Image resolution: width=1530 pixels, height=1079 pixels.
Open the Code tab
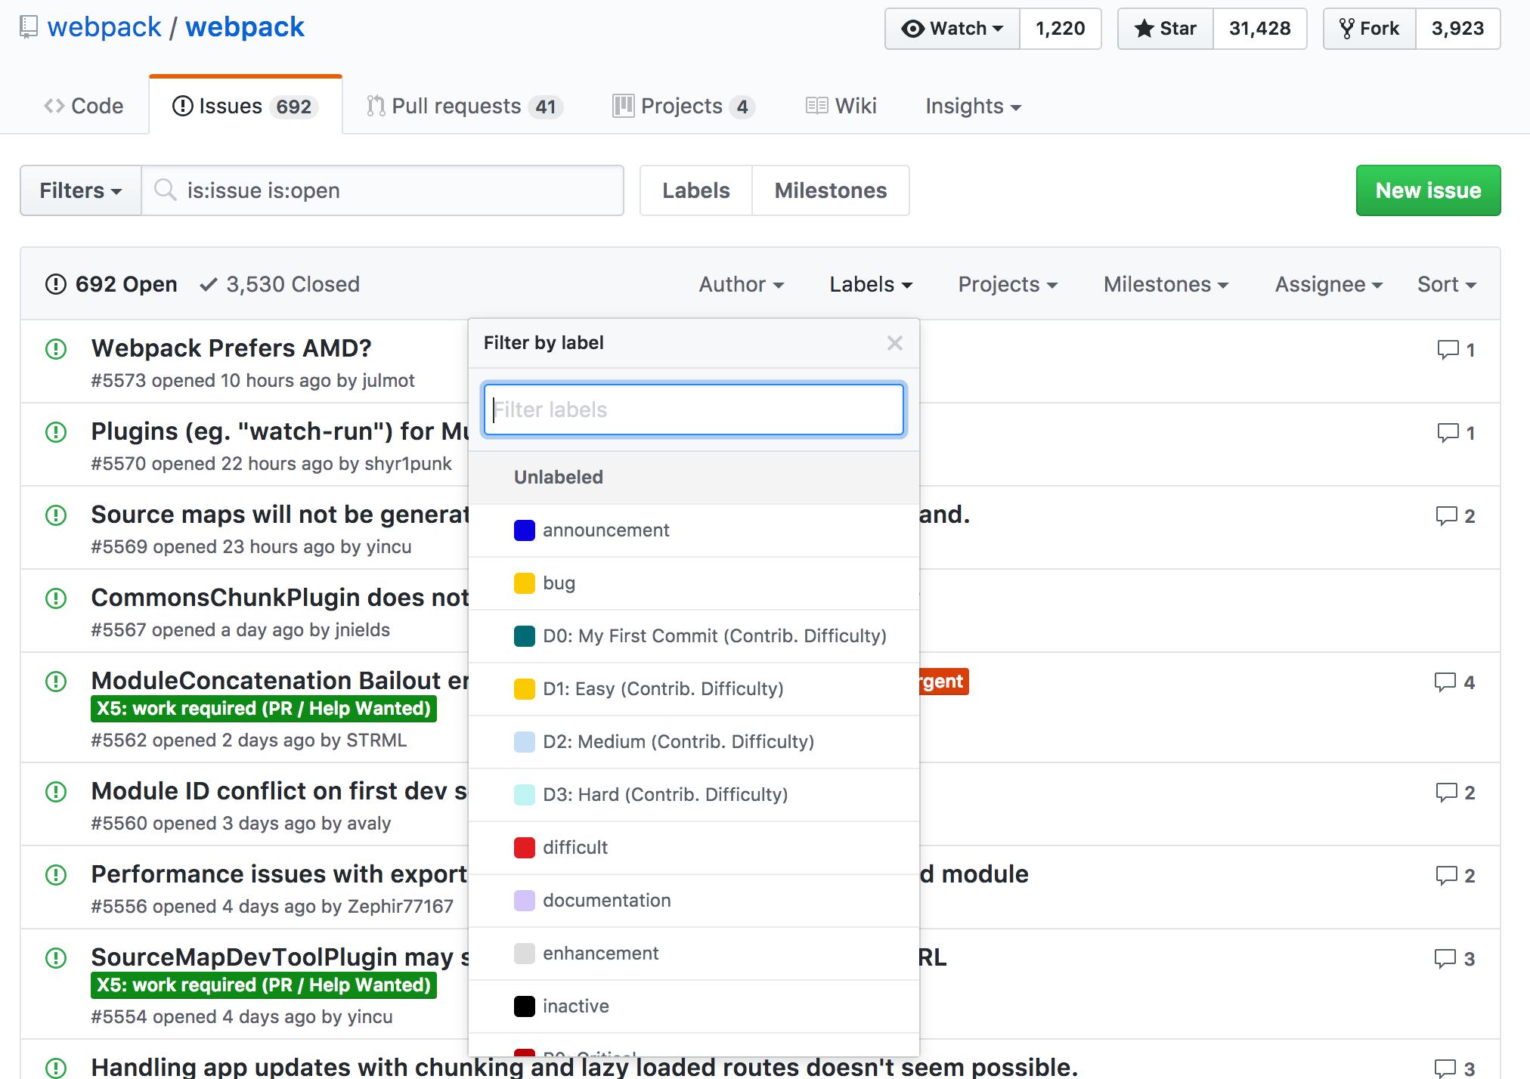pos(84,106)
